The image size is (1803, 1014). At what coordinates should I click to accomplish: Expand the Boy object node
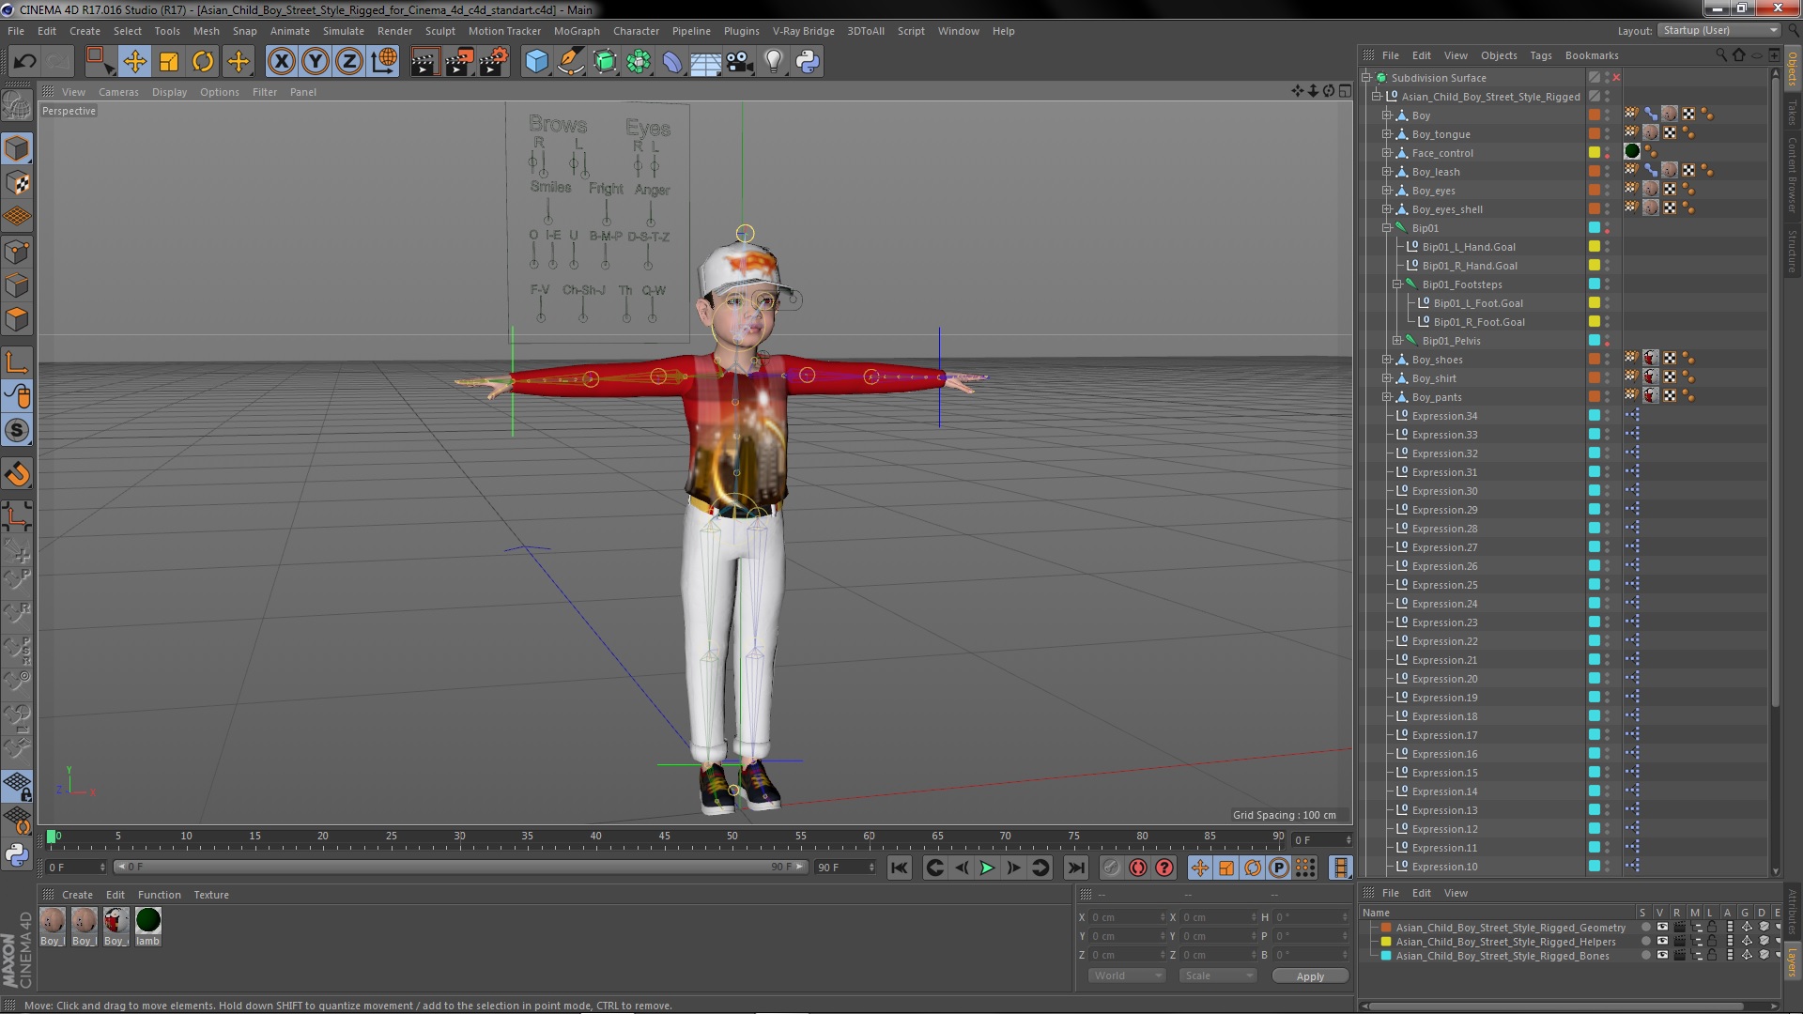[x=1387, y=115]
